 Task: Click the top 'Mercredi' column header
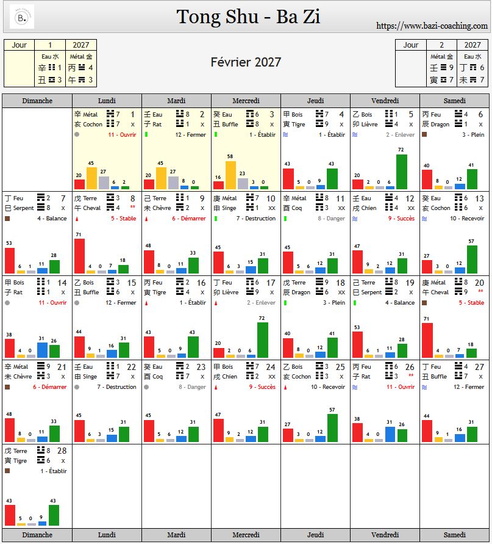click(246, 101)
